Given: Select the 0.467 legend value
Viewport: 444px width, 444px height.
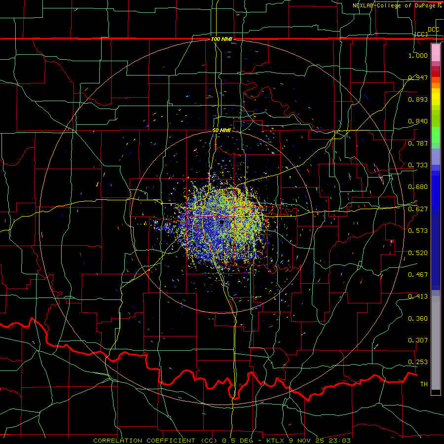Looking at the screenshot, I should click(x=418, y=275).
